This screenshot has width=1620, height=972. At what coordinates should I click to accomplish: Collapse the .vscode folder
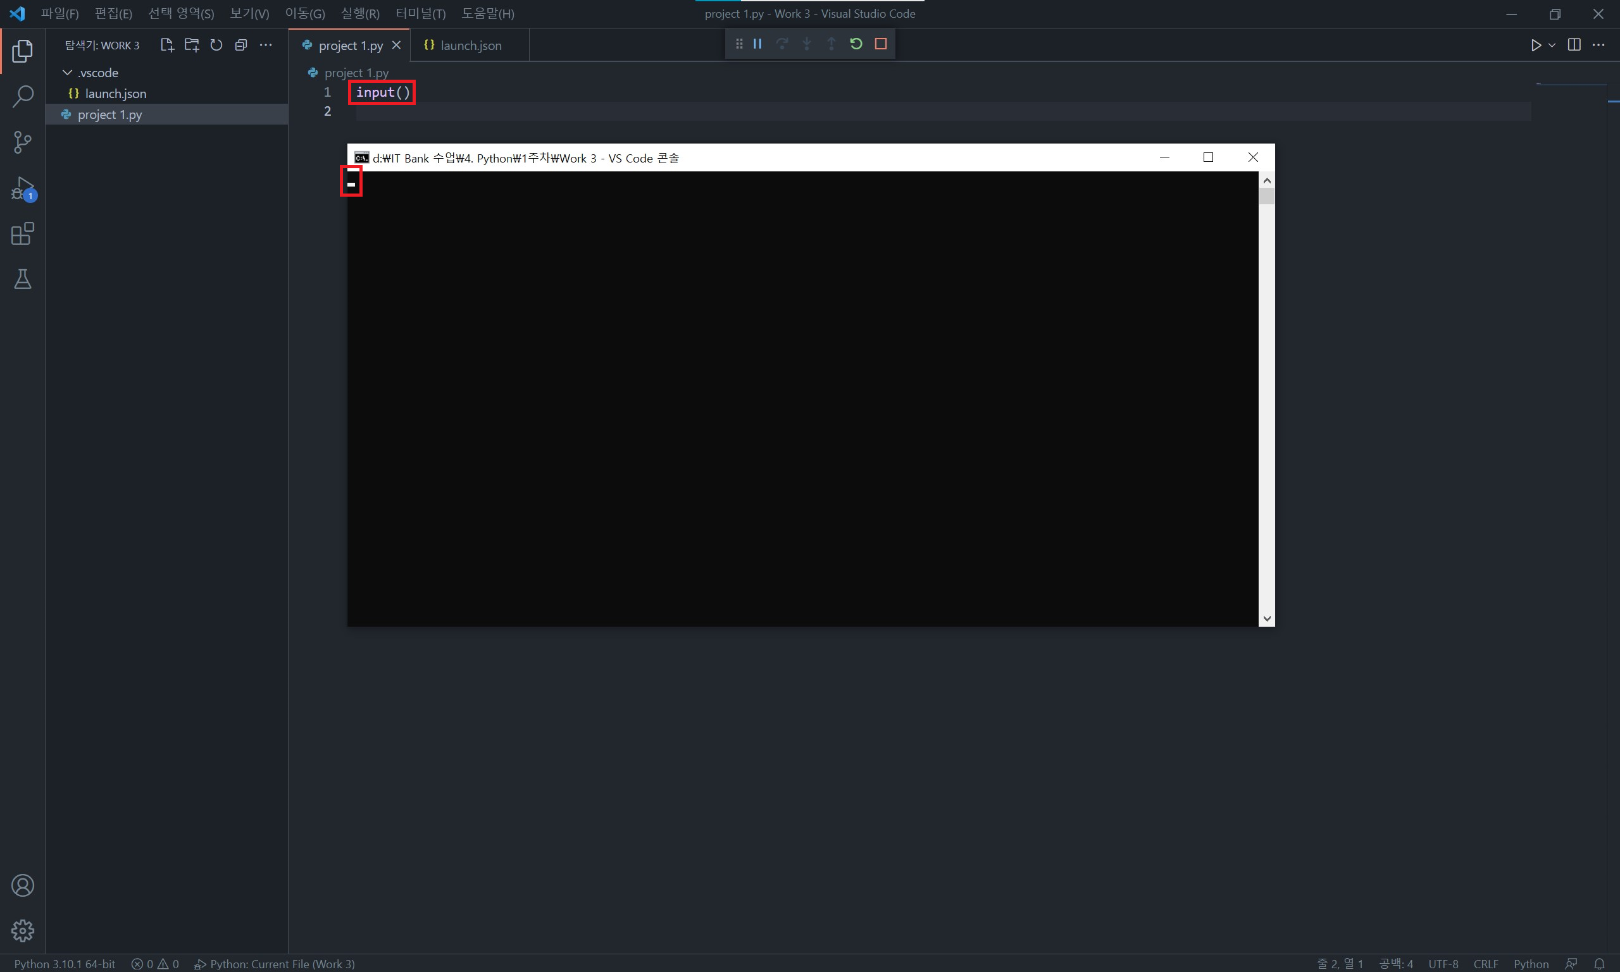click(68, 73)
